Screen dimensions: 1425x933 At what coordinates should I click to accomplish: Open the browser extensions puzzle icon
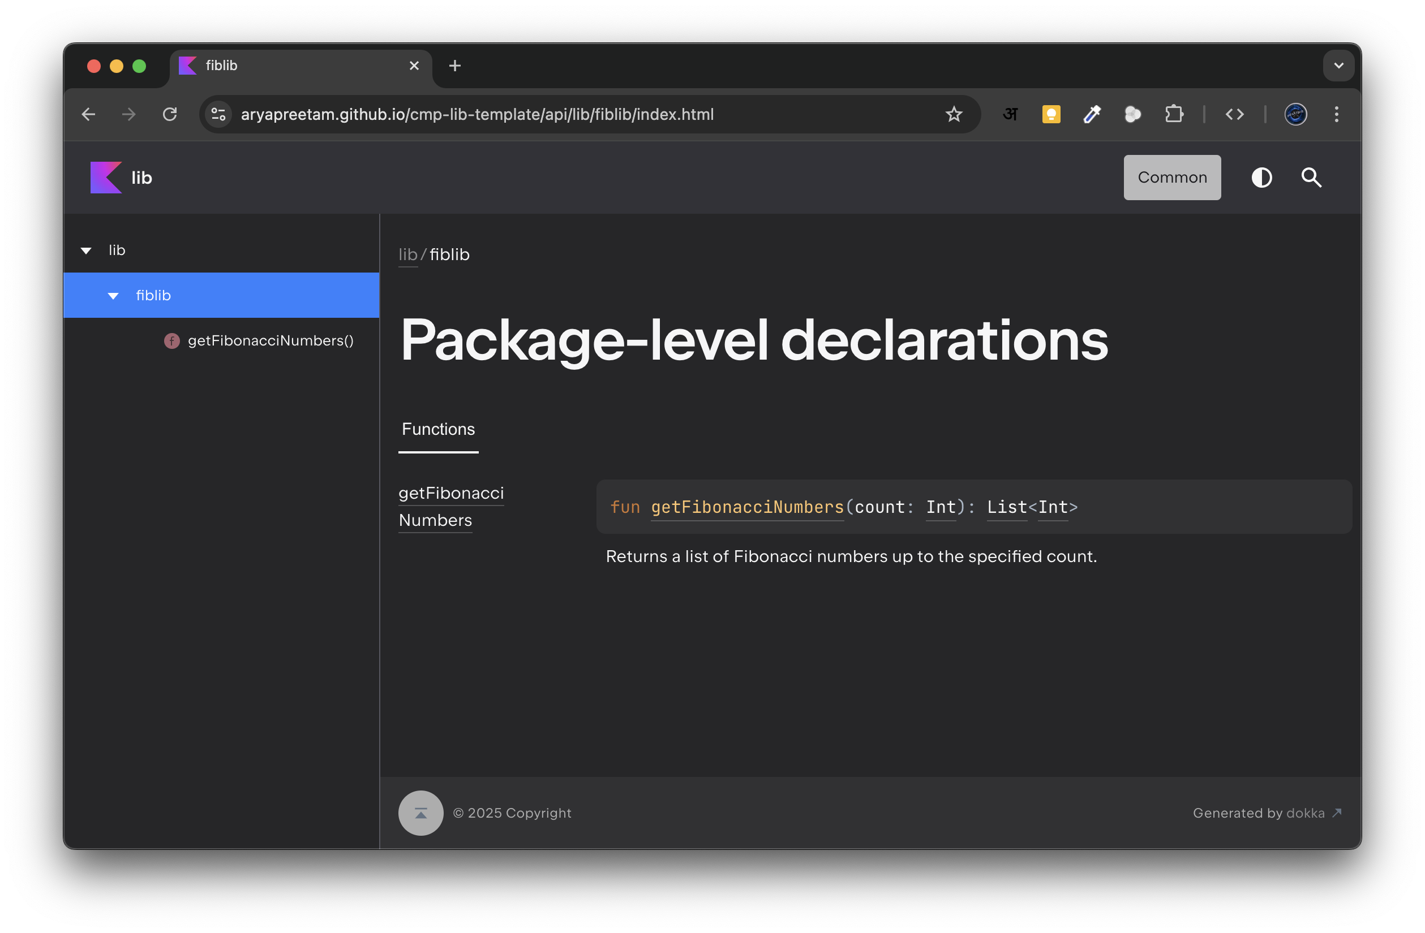click(x=1174, y=114)
